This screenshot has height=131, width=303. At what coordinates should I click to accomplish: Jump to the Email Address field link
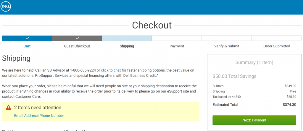[x=26, y=116]
